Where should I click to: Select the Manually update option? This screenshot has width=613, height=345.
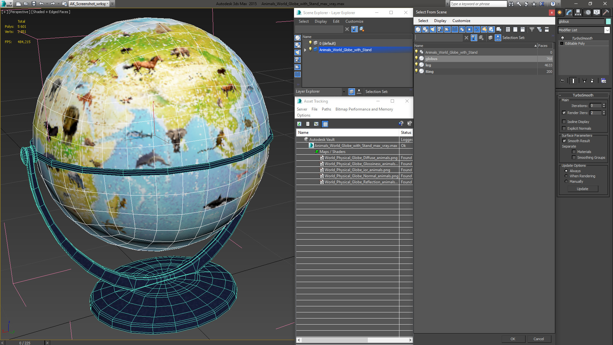[566, 181]
